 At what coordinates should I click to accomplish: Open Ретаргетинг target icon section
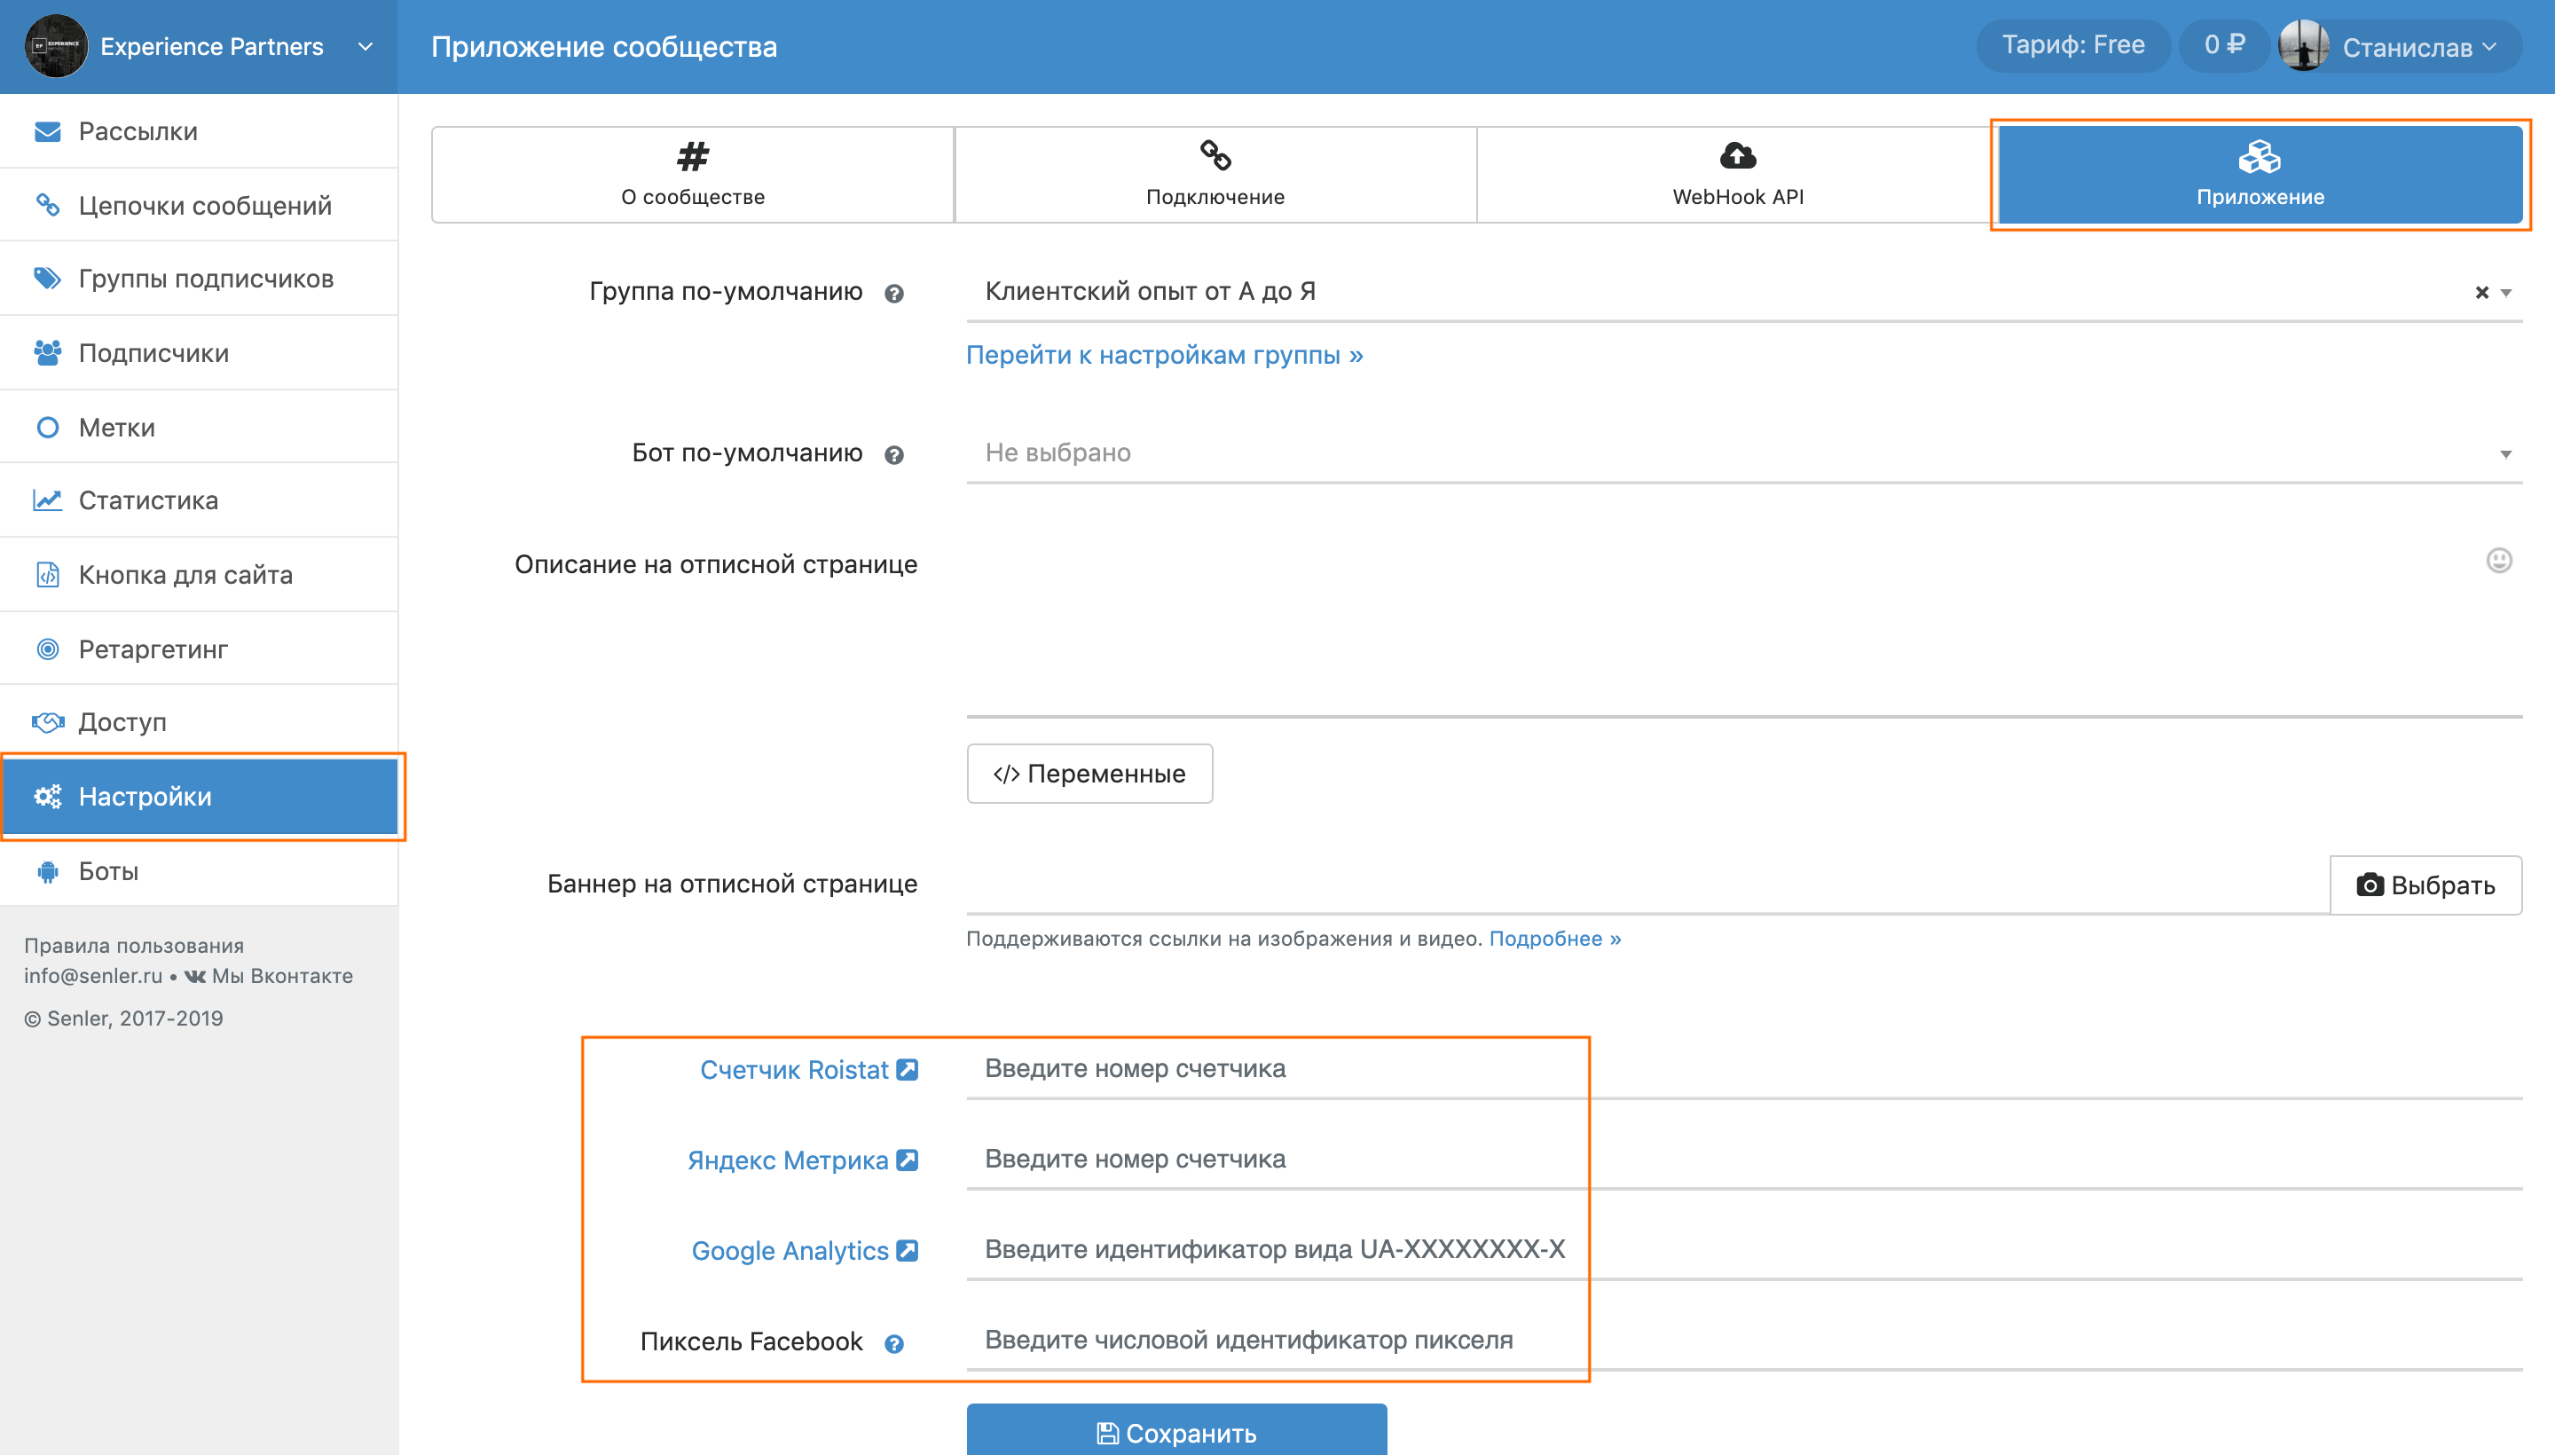click(x=153, y=649)
